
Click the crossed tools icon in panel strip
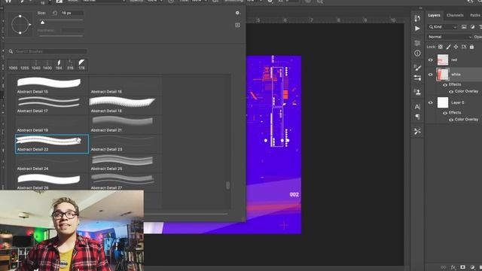click(x=417, y=131)
